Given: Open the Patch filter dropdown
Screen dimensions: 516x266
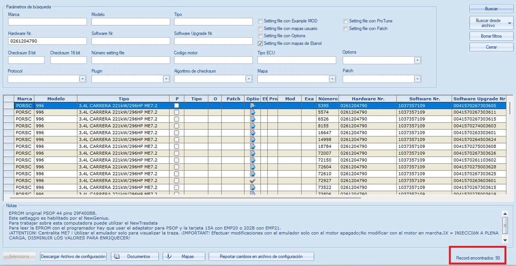Looking at the screenshot, I should tap(418, 79).
